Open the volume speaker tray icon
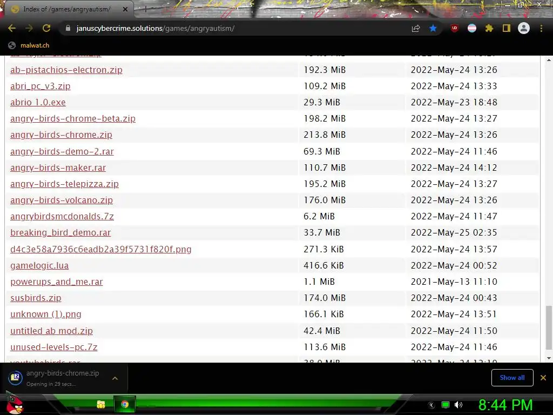The image size is (553, 415). 458,405
